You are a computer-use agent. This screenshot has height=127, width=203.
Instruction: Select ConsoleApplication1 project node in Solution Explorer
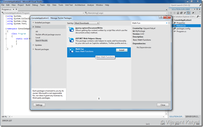(x=183, y=20)
